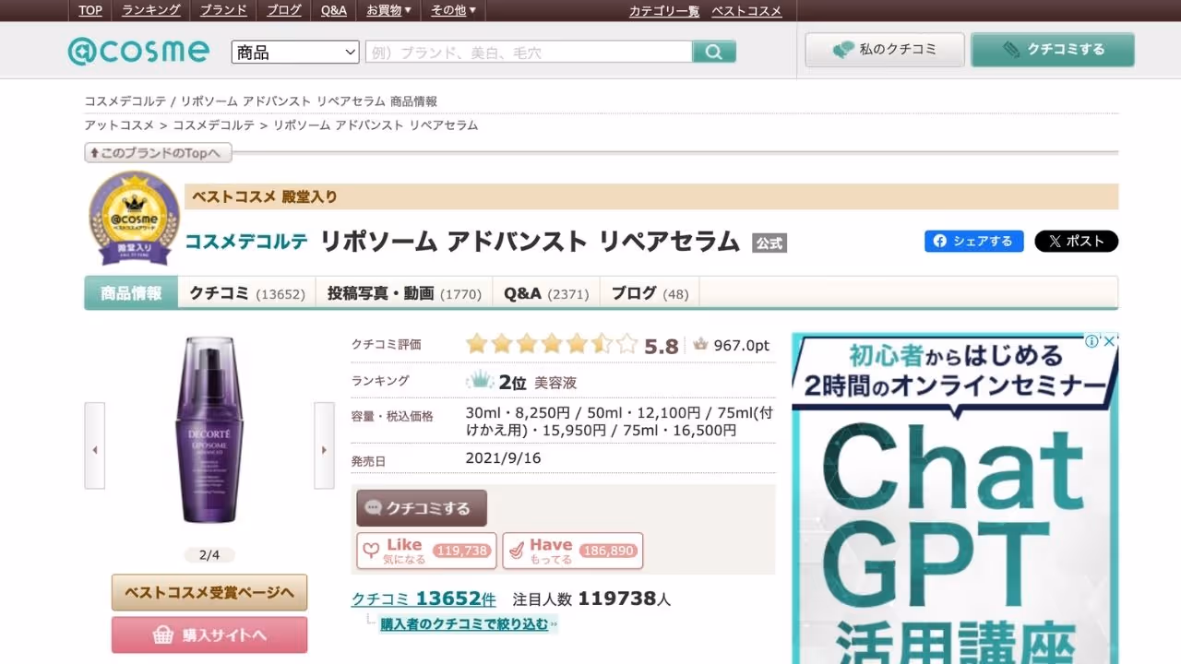Viewport: 1181px width, 664px height.
Task: Open the Q&A top menu item
Action: [334, 10]
